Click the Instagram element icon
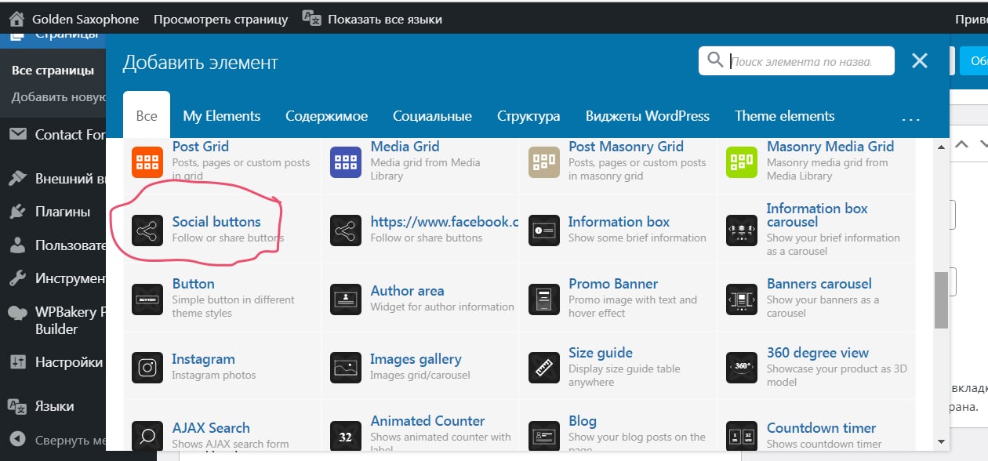Image resolution: width=988 pixels, height=461 pixels. pyautogui.click(x=147, y=368)
